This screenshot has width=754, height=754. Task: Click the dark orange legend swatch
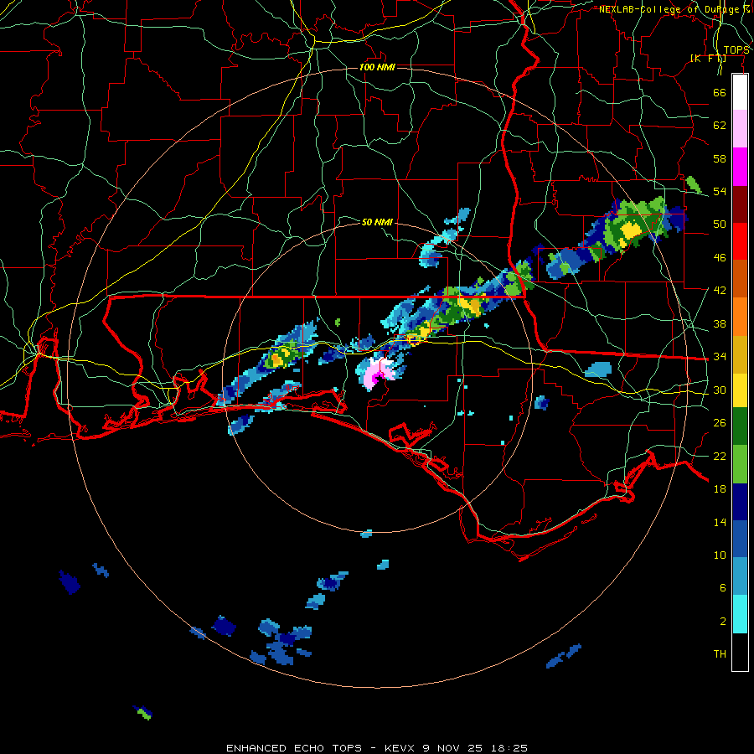coord(740,279)
